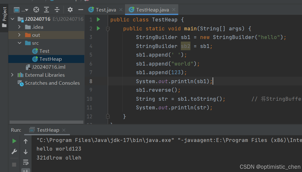Close the TestHeap.java tab

pyautogui.click(x=174, y=10)
